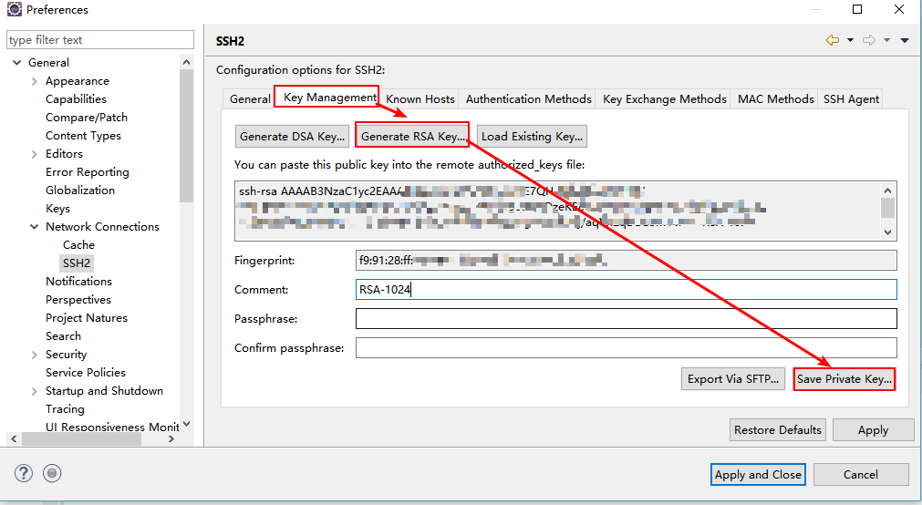Viewport: 922px width, 505px height.
Task: Click Save Private Key button
Action: click(x=844, y=379)
